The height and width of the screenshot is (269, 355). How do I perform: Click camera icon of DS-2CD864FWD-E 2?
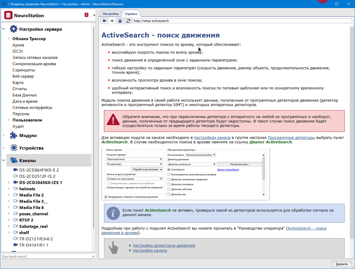point(15,170)
